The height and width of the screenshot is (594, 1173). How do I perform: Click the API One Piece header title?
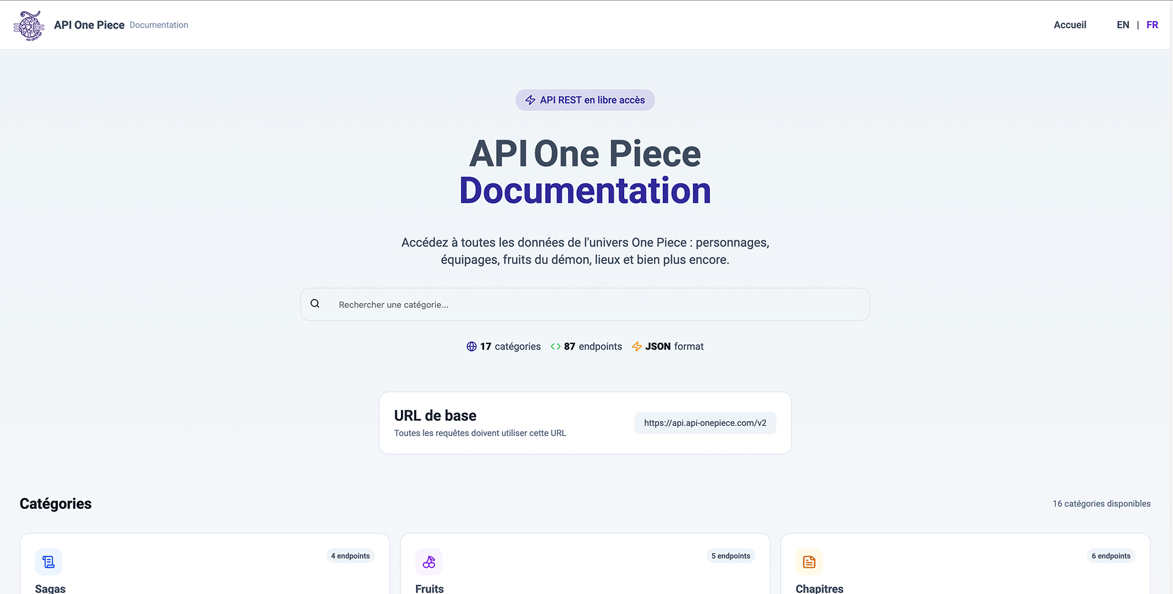89,25
